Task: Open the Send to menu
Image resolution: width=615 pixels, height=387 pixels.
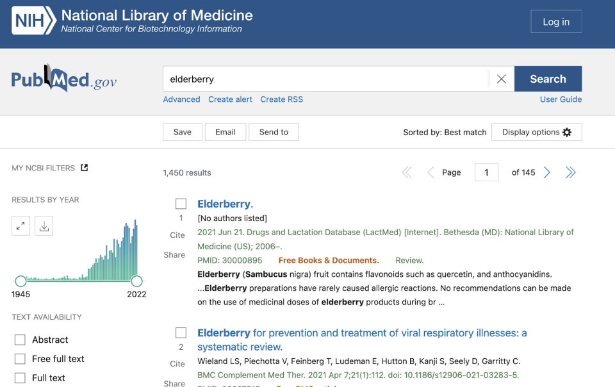Action: click(x=274, y=132)
